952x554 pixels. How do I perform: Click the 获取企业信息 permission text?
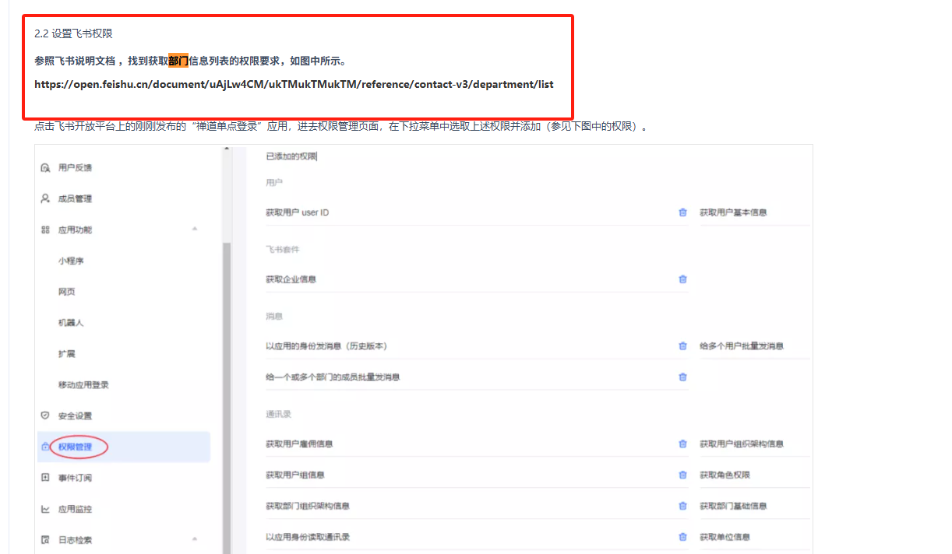(x=291, y=279)
